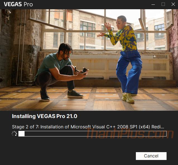178x165 pixels.
Task: Click the dancer's yellow sneakers
Action: (x=128, y=98)
